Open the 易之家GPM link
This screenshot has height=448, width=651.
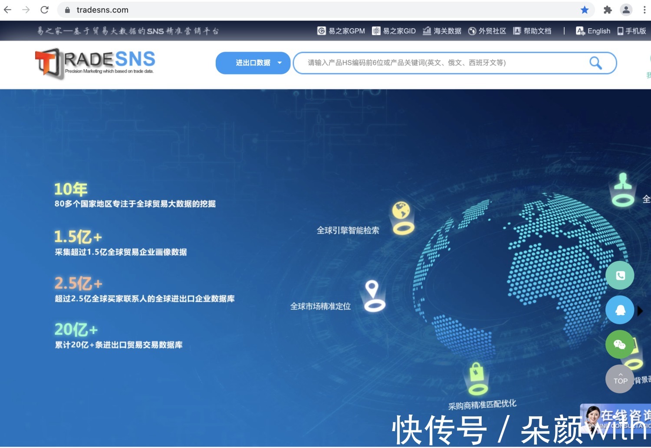[x=341, y=31]
